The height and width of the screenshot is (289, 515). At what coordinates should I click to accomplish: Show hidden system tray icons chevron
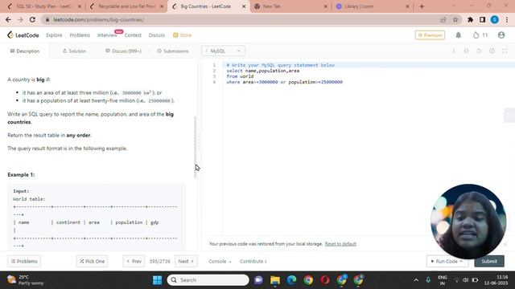click(x=416, y=280)
